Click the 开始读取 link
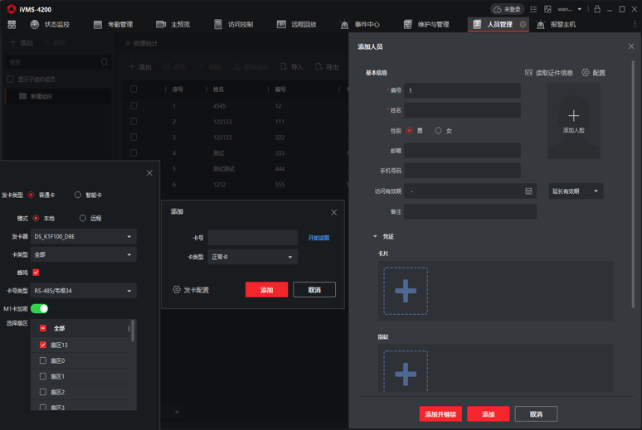The width and height of the screenshot is (642, 430). click(319, 238)
